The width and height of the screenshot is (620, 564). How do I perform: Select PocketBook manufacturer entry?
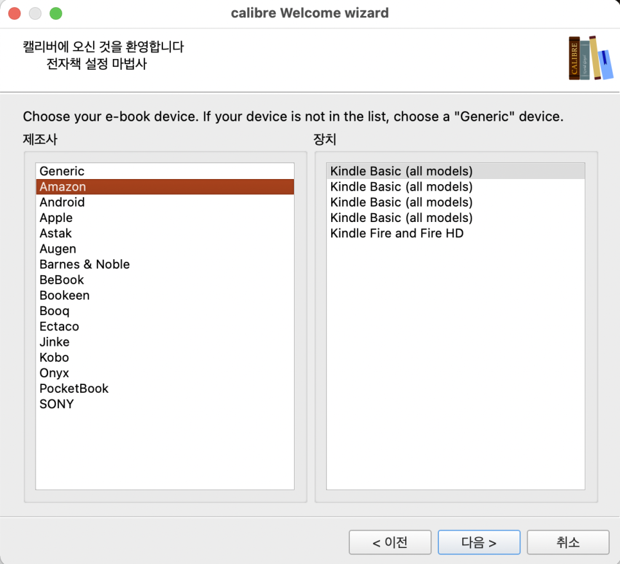(x=165, y=388)
